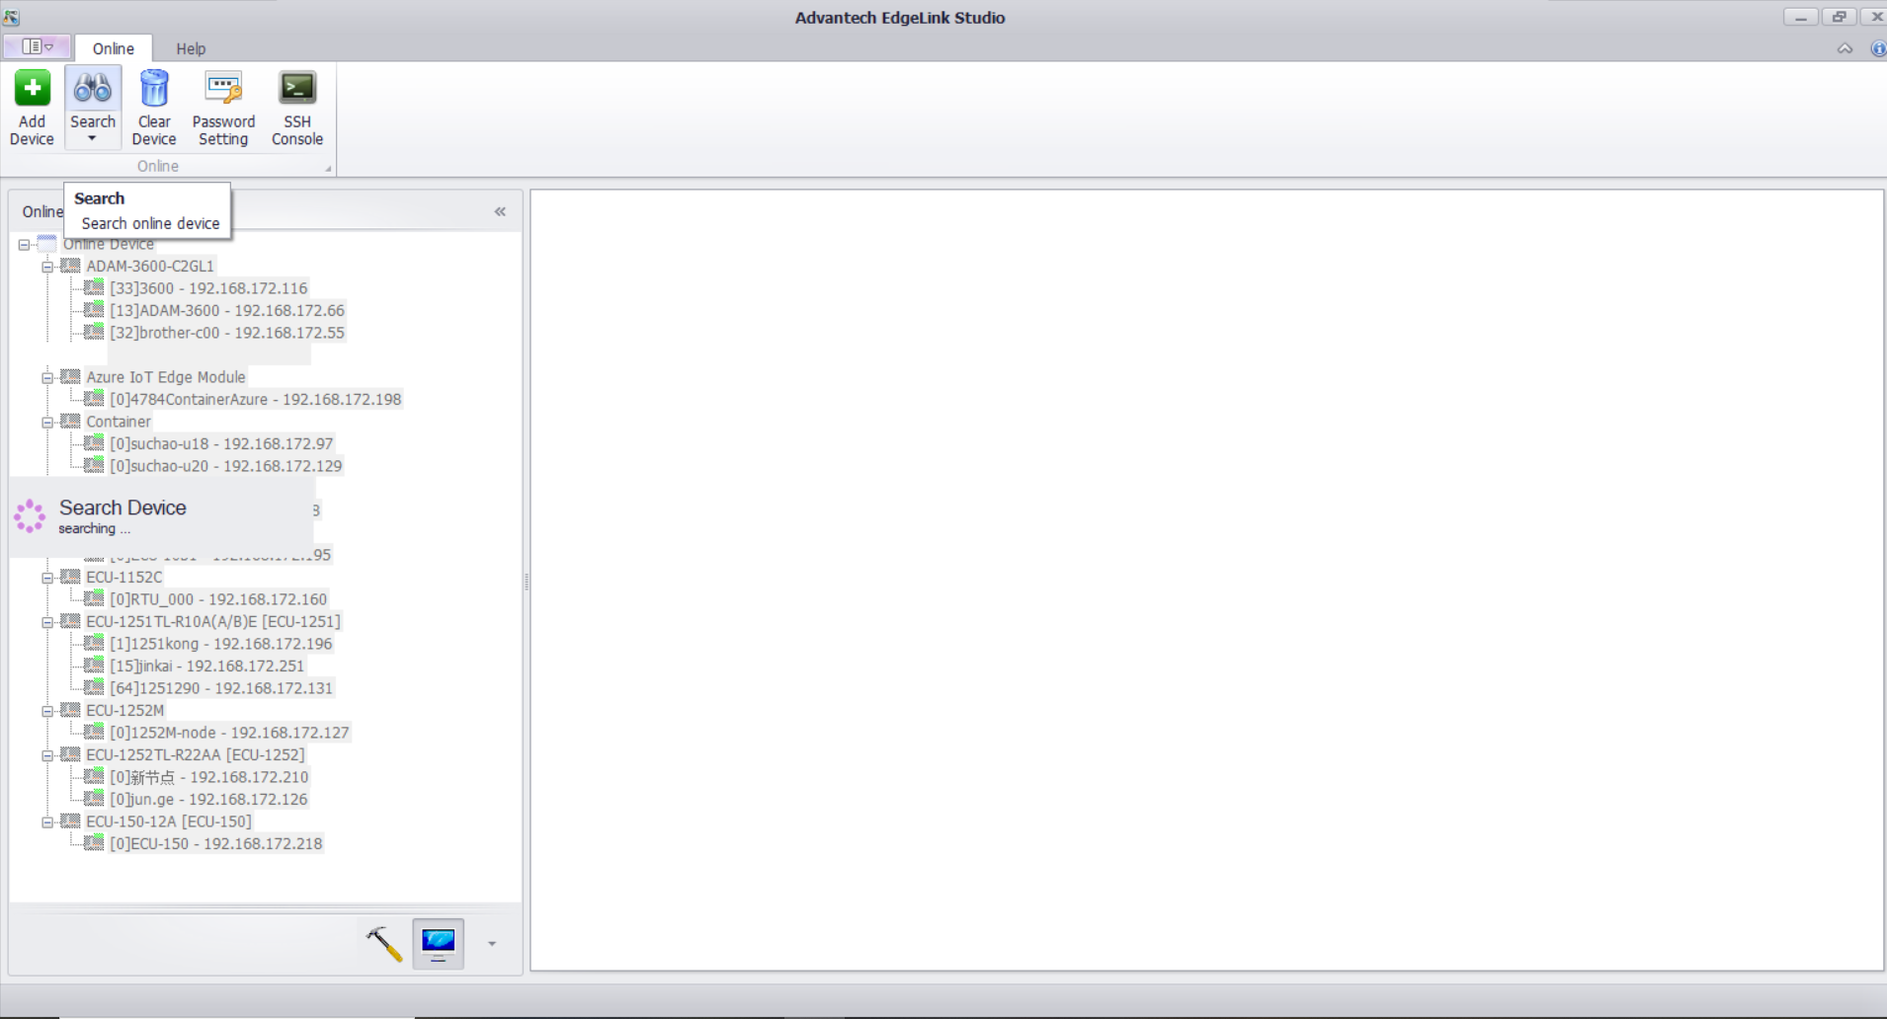Launch the SSH Console

[296, 107]
